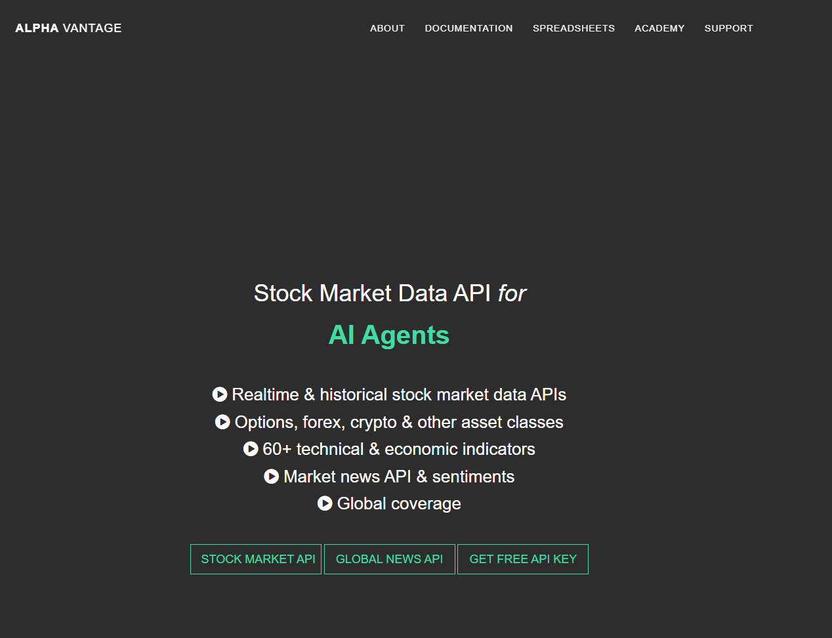Image resolution: width=832 pixels, height=638 pixels.
Task: Click the Options, forex, crypto text line
Action: 398,422
